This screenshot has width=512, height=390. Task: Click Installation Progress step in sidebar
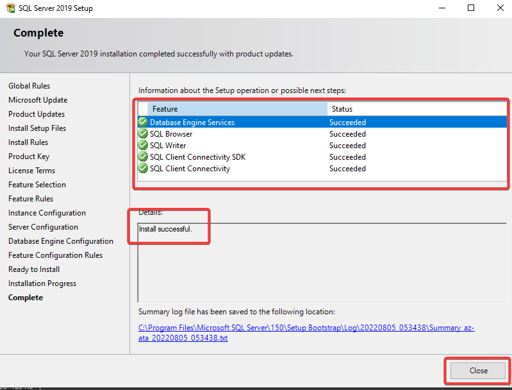tap(42, 284)
